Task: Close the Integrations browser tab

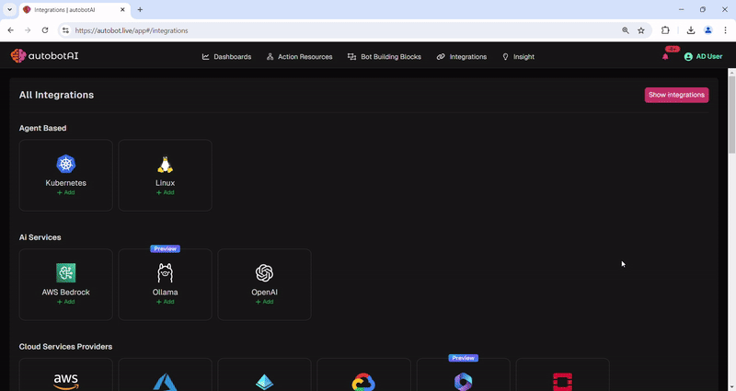Action: (122, 9)
